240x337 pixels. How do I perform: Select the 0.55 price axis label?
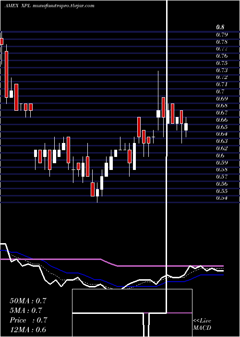[x=222, y=191]
